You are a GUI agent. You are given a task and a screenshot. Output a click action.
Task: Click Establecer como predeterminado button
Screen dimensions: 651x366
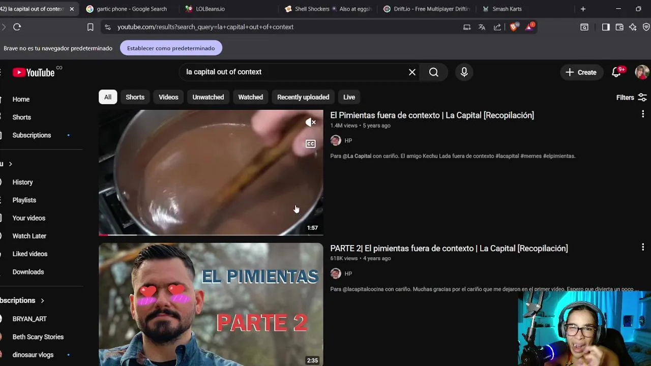[171, 48]
